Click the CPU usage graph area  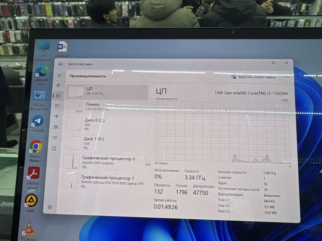[x=223, y=132]
